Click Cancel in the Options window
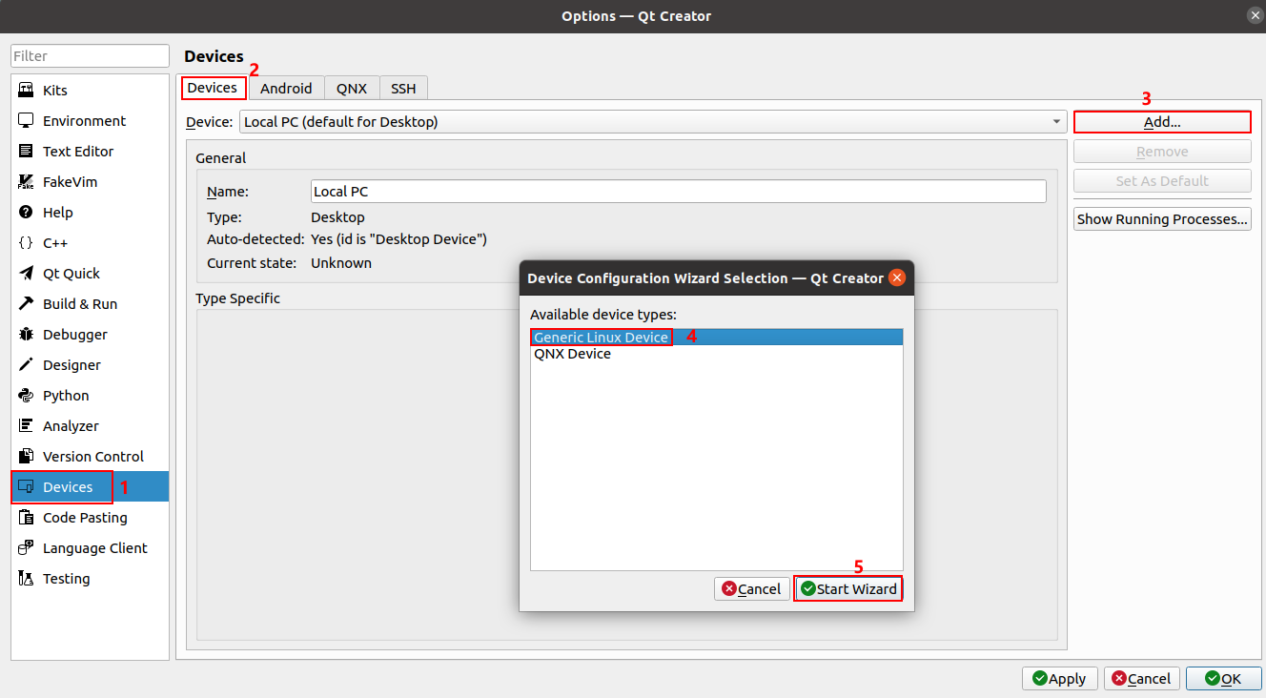 pos(1142,678)
